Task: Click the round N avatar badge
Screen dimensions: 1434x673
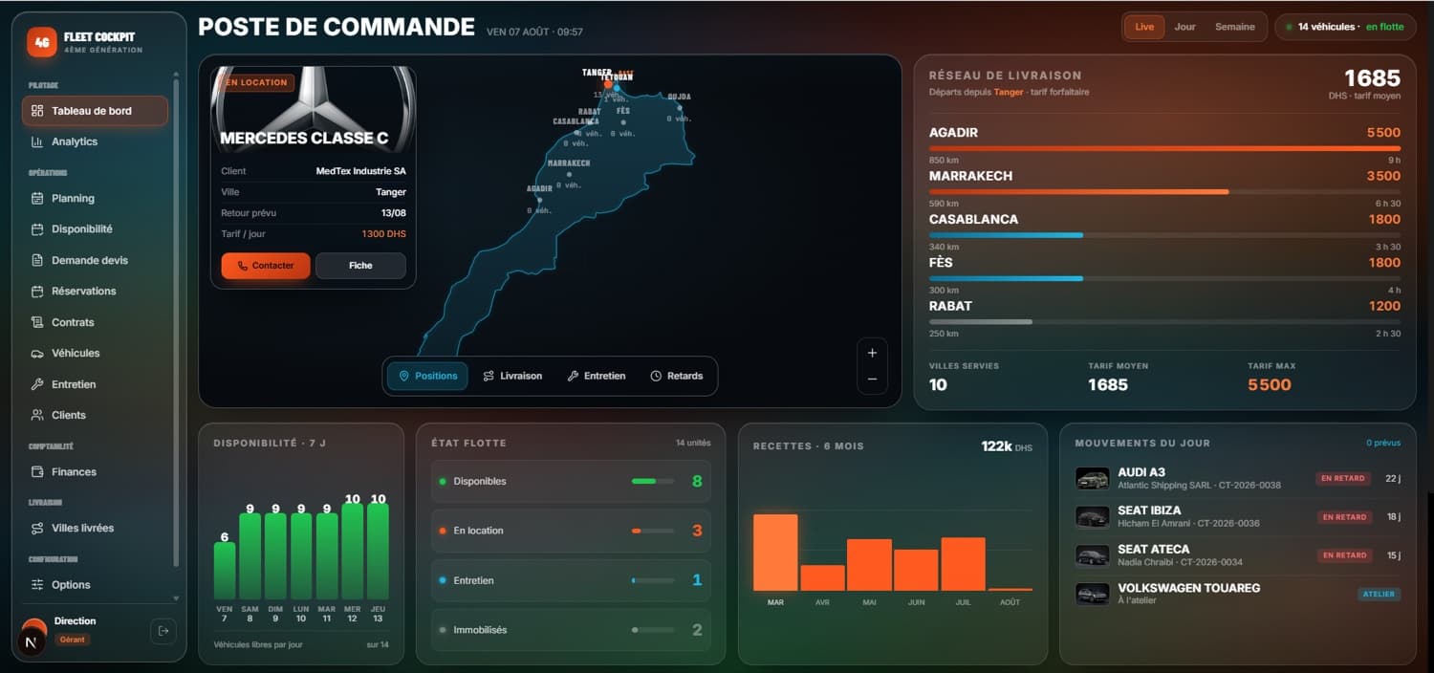Action: tap(32, 642)
